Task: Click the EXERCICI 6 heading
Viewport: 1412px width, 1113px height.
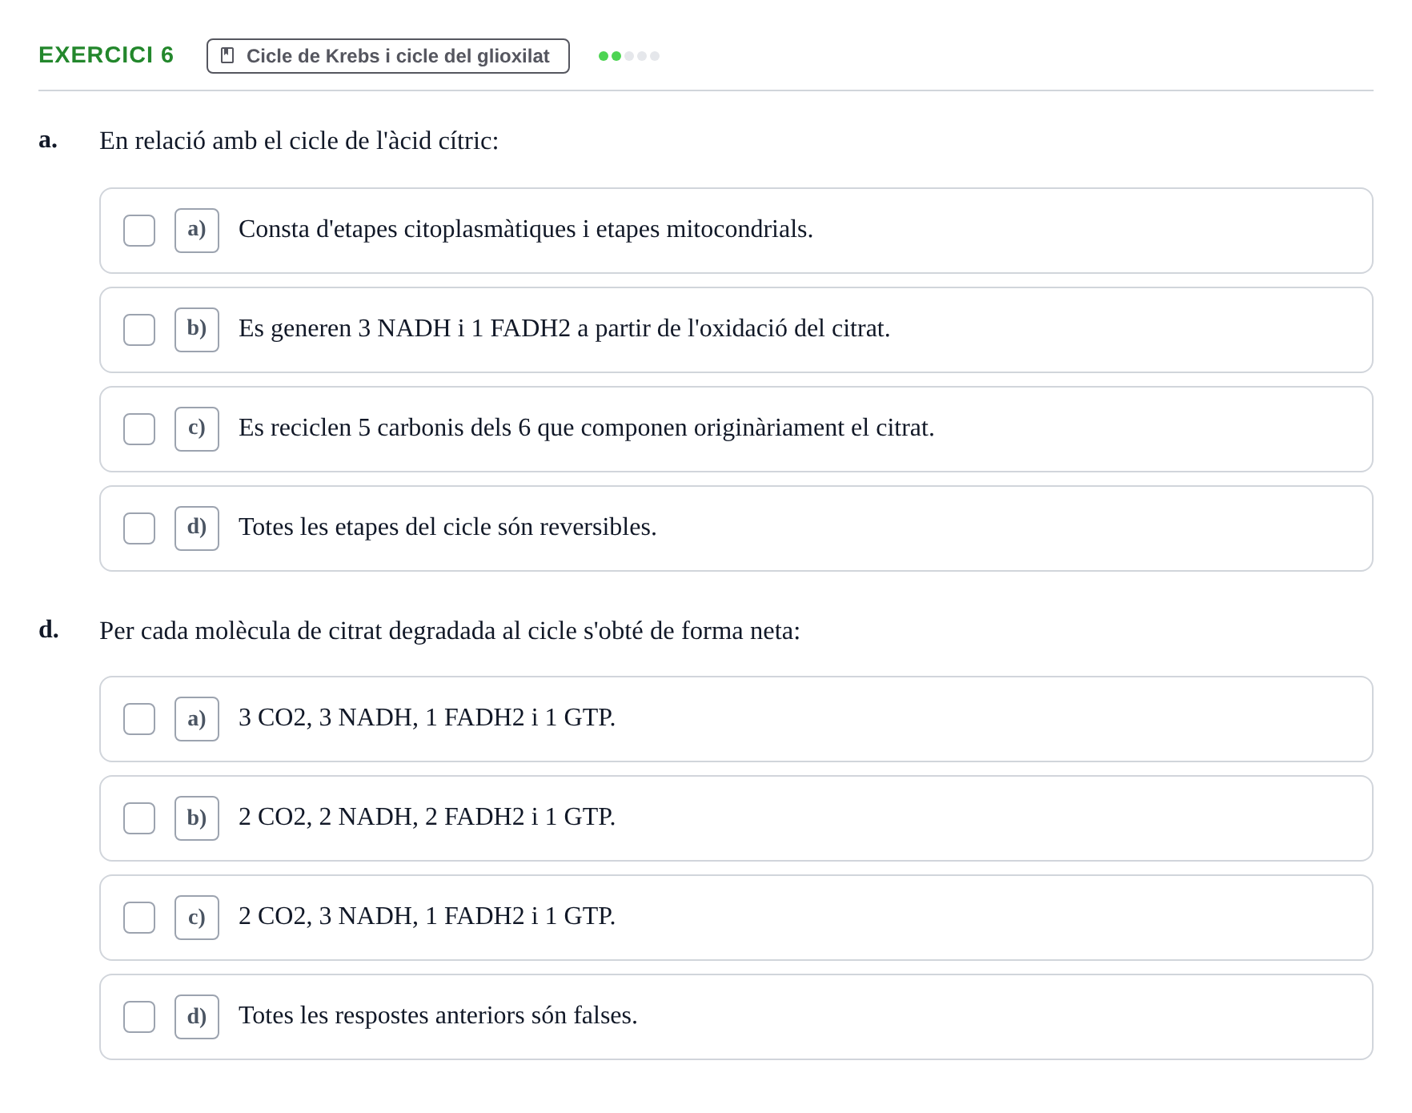Action: click(106, 54)
